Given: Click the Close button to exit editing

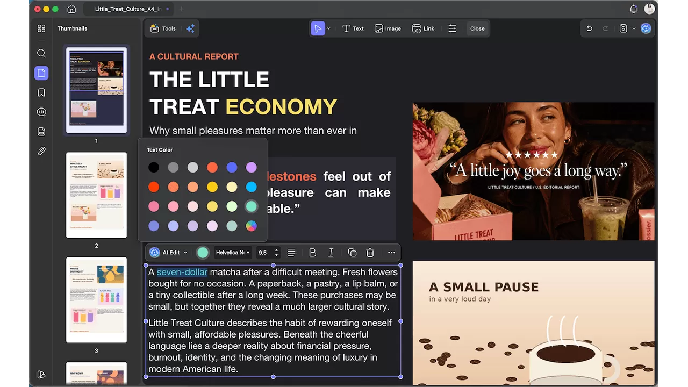Looking at the screenshot, I should pos(477,28).
